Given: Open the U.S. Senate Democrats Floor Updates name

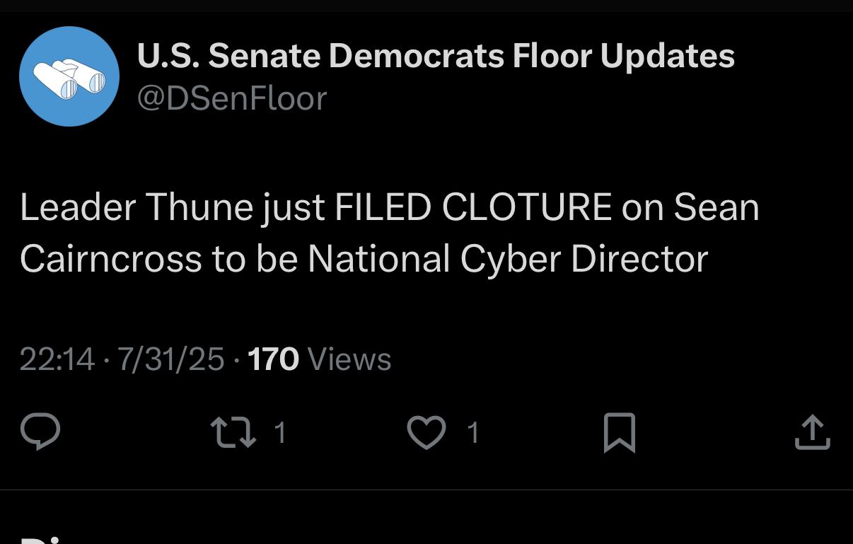Looking at the screenshot, I should pos(436,56).
